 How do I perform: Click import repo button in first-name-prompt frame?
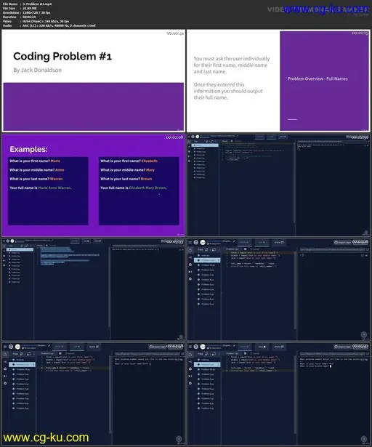(158, 347)
